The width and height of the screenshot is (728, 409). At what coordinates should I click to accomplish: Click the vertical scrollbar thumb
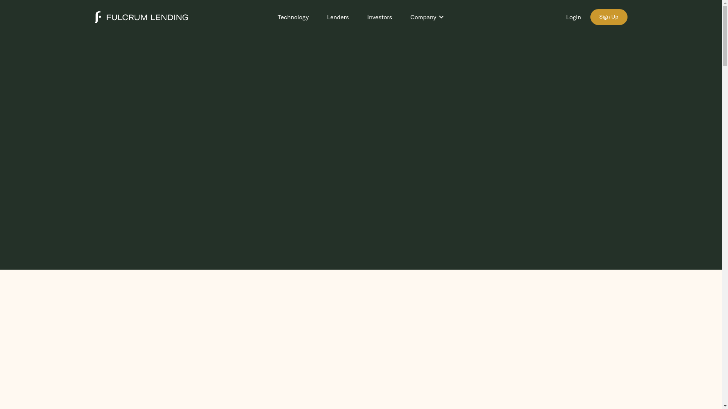pos(725,36)
